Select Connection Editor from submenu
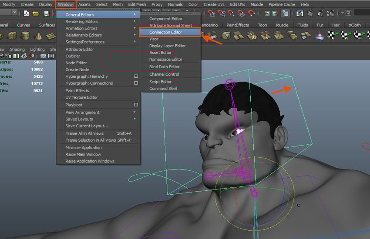The height and width of the screenshot is (239, 370). click(x=165, y=32)
